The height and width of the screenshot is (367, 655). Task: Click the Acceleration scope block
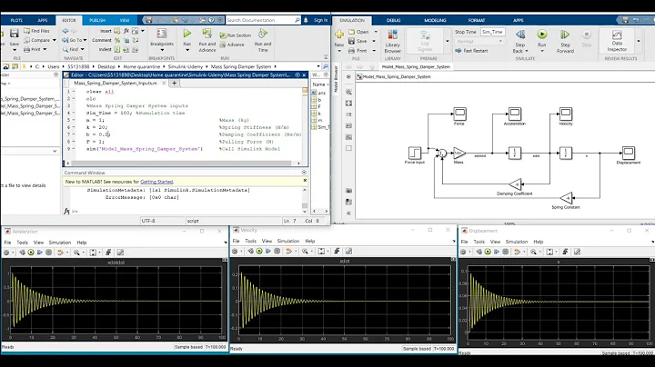(515, 114)
